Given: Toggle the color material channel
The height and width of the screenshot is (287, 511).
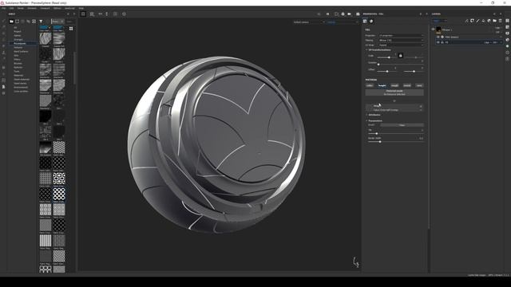Looking at the screenshot, I should (x=370, y=85).
